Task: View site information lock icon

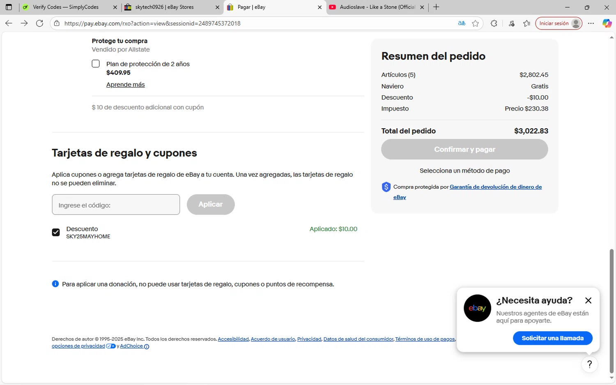Action: coord(57,23)
